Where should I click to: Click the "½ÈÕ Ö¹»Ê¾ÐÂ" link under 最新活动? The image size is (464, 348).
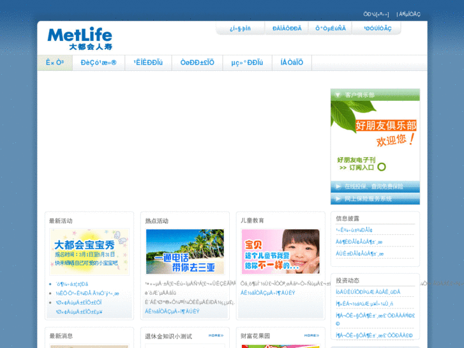(87, 294)
